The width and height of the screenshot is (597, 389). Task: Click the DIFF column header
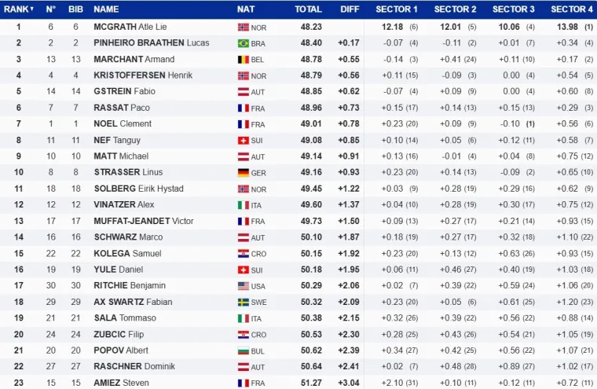(350, 9)
